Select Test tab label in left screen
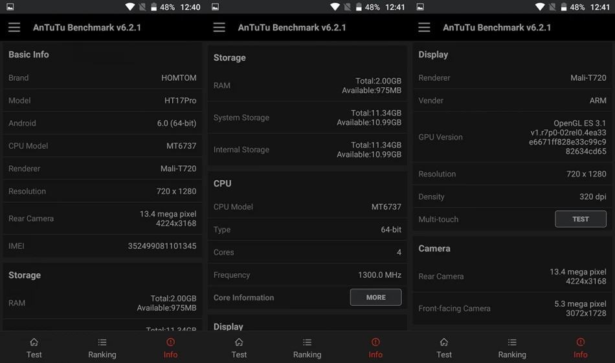Image resolution: width=615 pixels, height=363 pixels. click(34, 355)
